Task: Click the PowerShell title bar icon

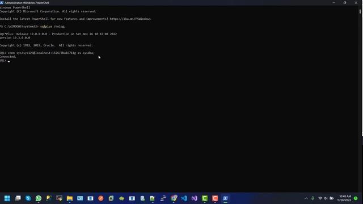Action: pyautogui.click(x=2, y=3)
